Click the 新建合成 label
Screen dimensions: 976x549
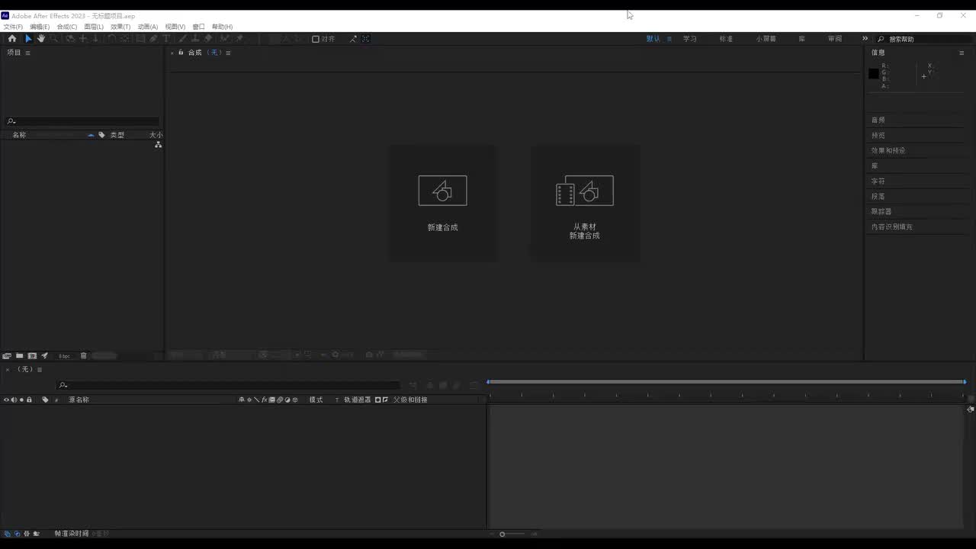pos(442,228)
